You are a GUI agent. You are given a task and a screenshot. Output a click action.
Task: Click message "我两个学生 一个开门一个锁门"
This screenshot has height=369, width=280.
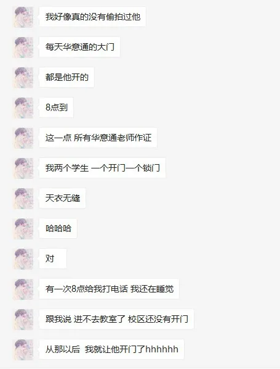[x=102, y=168]
